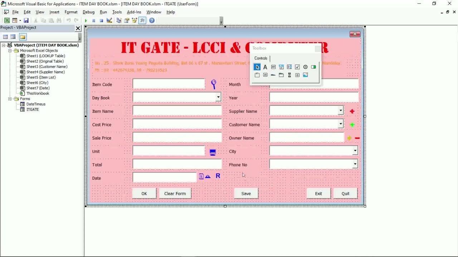Toggle the Toolbox toolbar icon
Image resolution: width=458 pixels, height=257 pixels.
click(142, 21)
